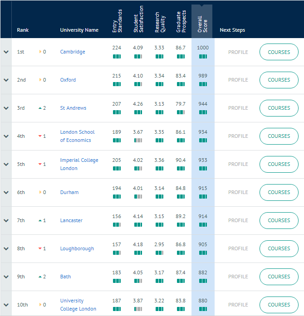
Task: Open the Durham university link
Action: tap(69, 192)
